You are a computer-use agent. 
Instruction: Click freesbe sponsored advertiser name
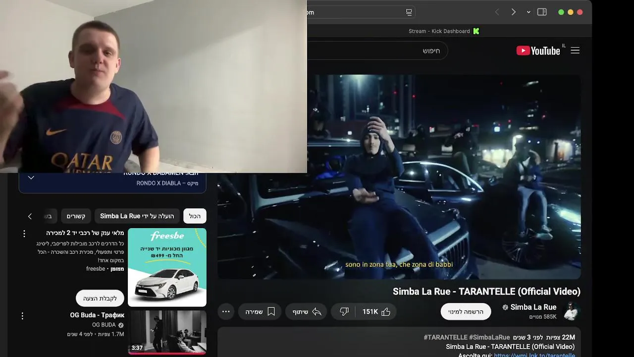tap(96, 269)
